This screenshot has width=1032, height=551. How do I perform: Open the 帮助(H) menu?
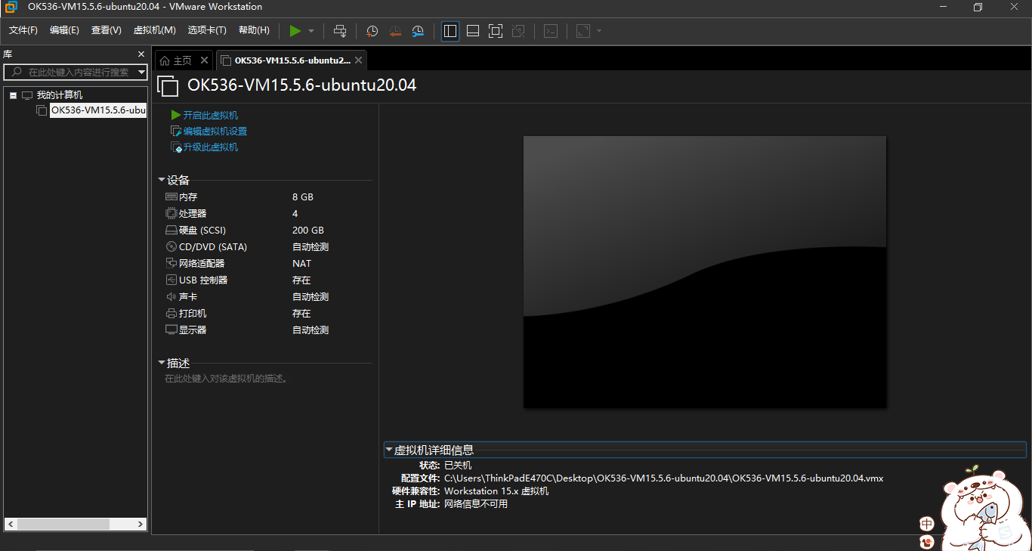[x=254, y=30]
